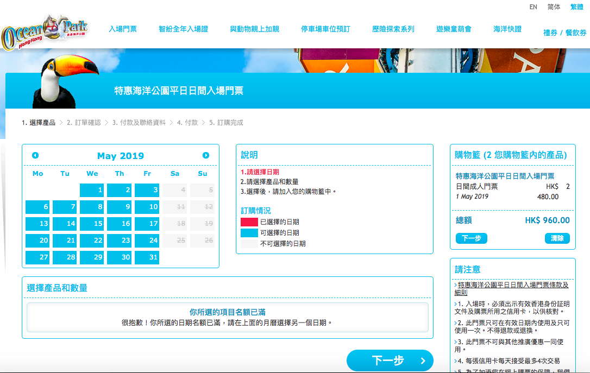Click step 4. 付款 in breadcrumb
This screenshot has width=590, height=373.
[187, 123]
